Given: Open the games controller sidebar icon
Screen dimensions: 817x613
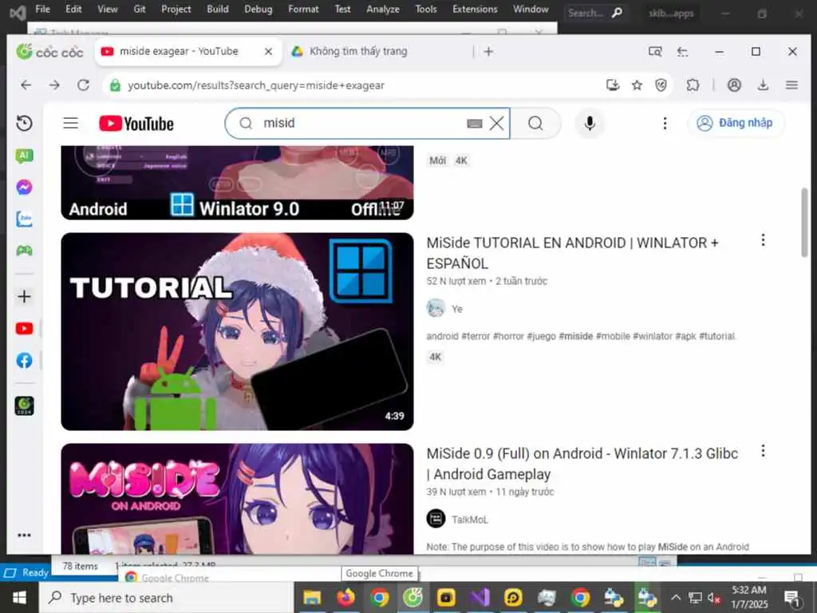Looking at the screenshot, I should pos(24,251).
